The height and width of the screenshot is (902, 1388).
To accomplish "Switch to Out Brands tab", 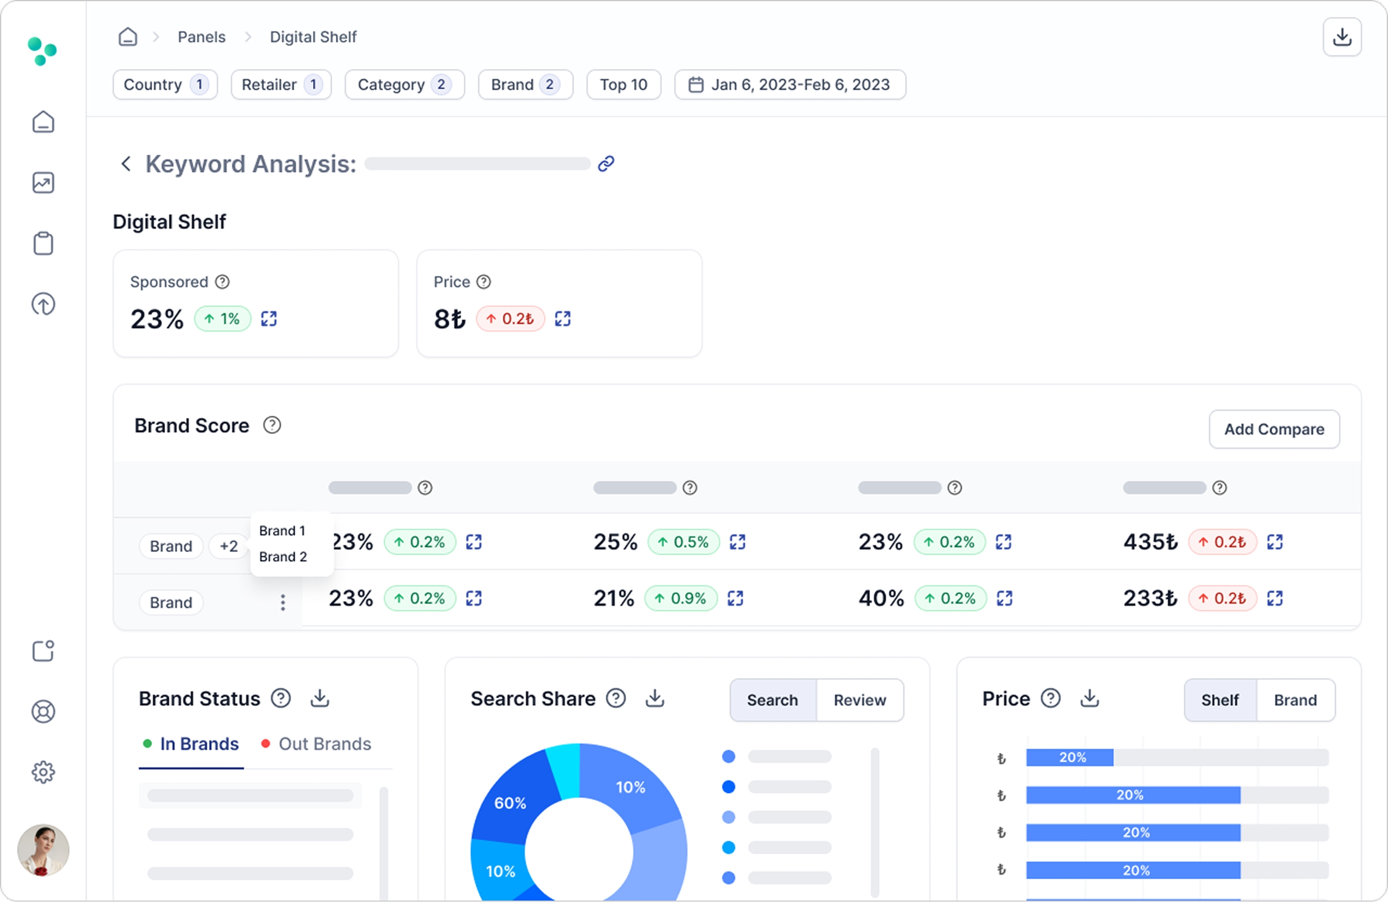I will pyautogui.click(x=316, y=744).
